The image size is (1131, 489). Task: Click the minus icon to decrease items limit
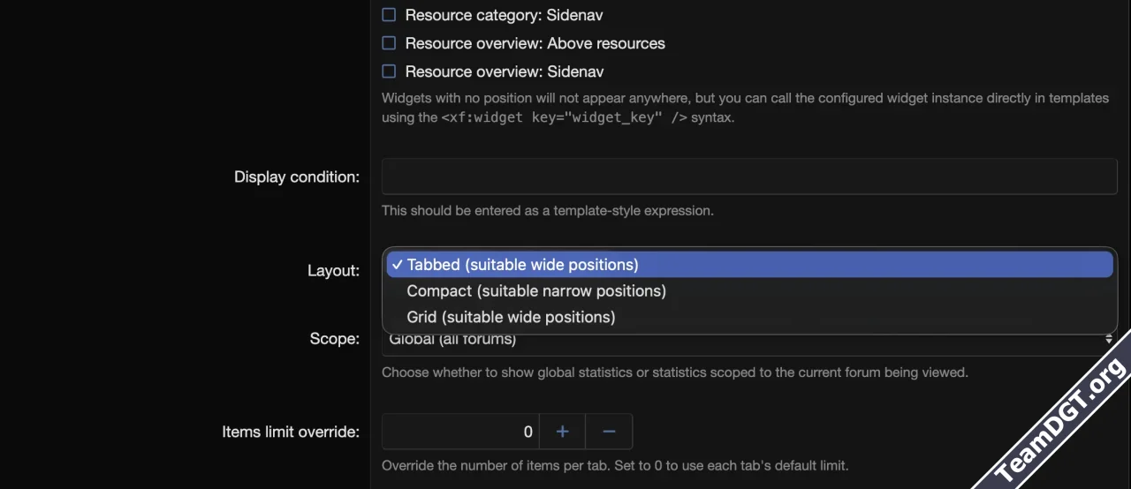tap(609, 432)
